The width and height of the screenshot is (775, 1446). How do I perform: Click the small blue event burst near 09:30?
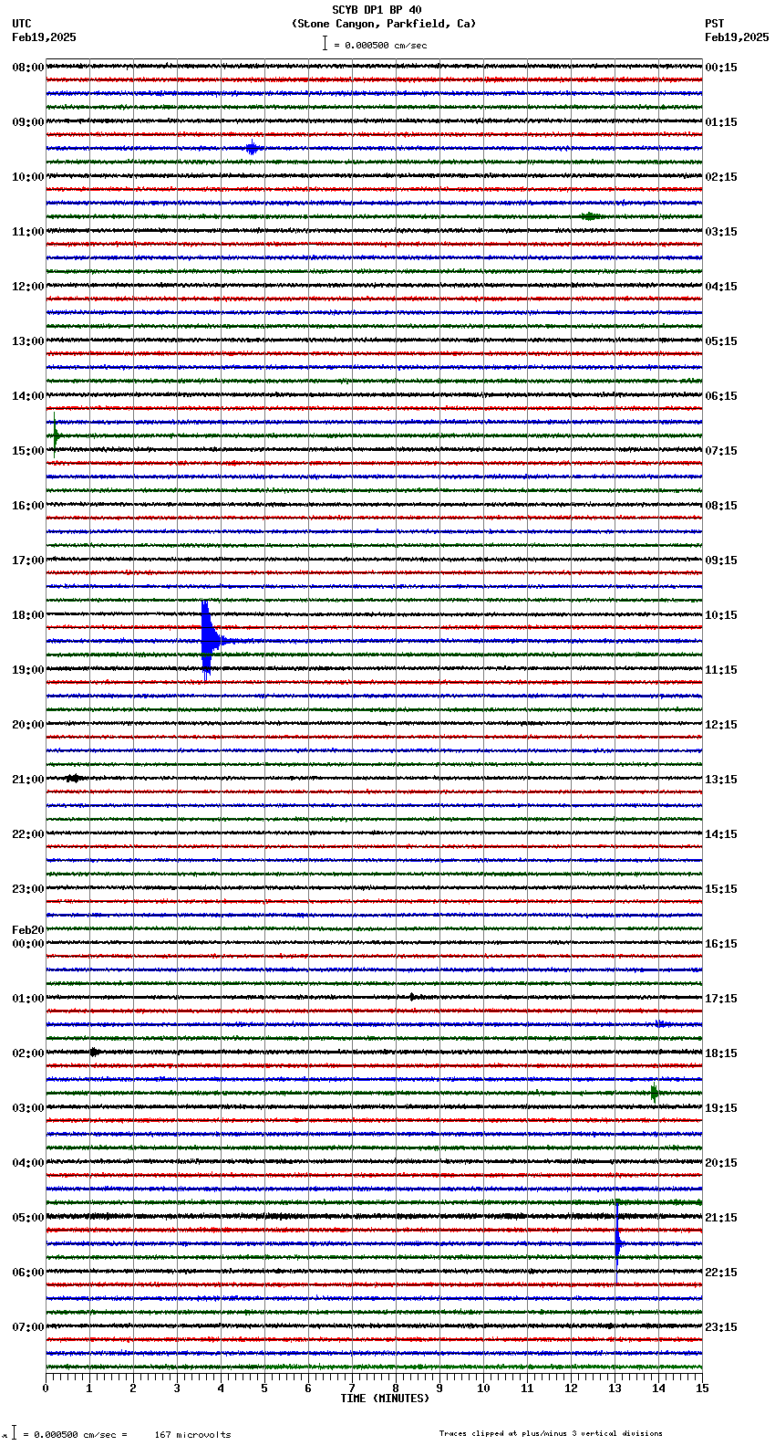tap(253, 148)
